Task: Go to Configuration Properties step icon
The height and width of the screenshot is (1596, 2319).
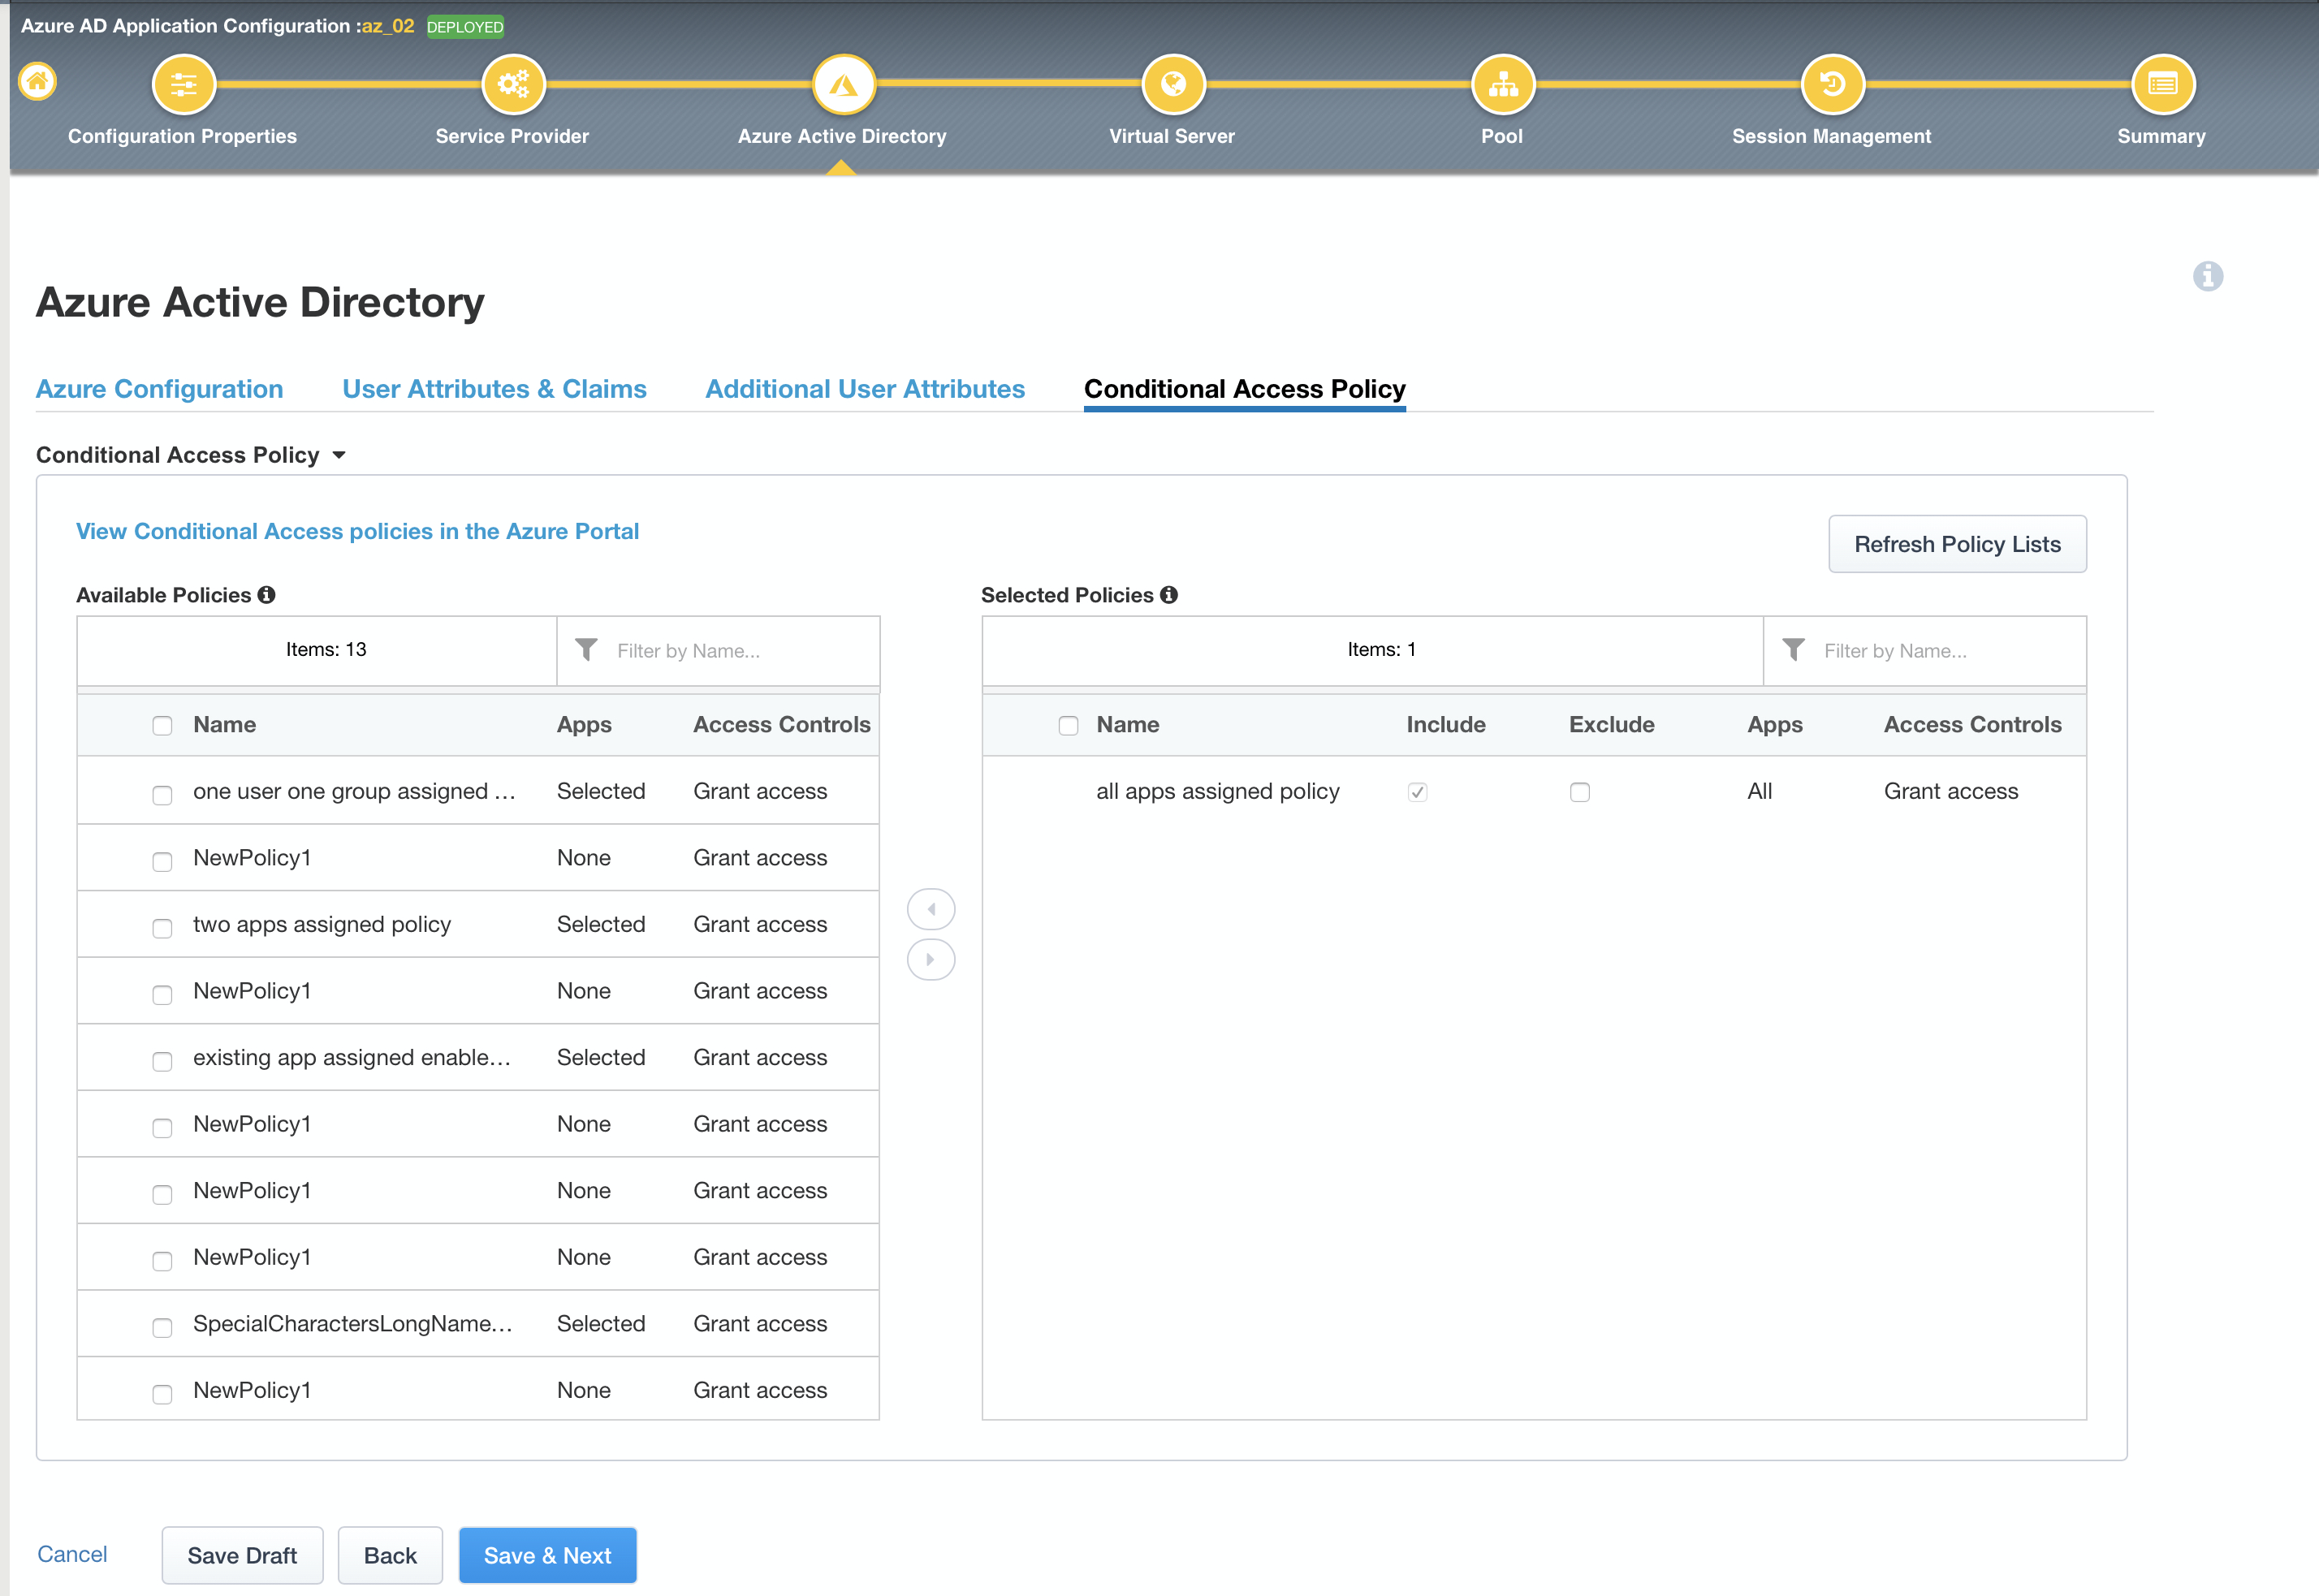Action: coord(183,85)
